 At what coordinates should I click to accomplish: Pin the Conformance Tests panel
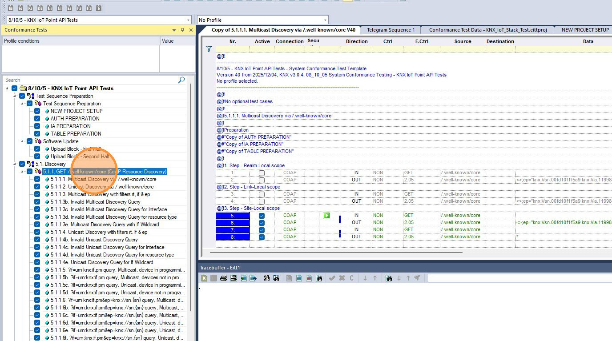(x=182, y=30)
